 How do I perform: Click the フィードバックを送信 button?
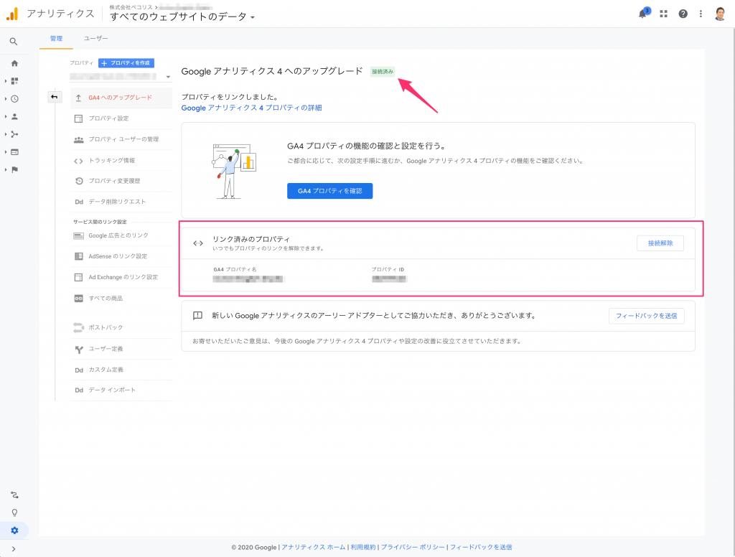pos(647,316)
